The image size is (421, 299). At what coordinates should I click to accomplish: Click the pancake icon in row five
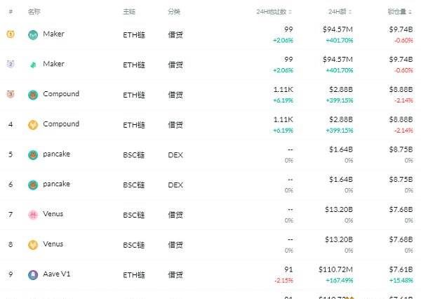33,155
